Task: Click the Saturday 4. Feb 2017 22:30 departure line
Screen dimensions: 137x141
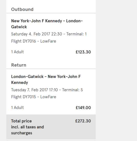Action: [x=49, y=34]
